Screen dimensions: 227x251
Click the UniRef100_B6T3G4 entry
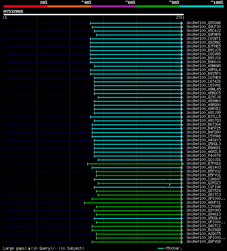click(x=204, y=124)
